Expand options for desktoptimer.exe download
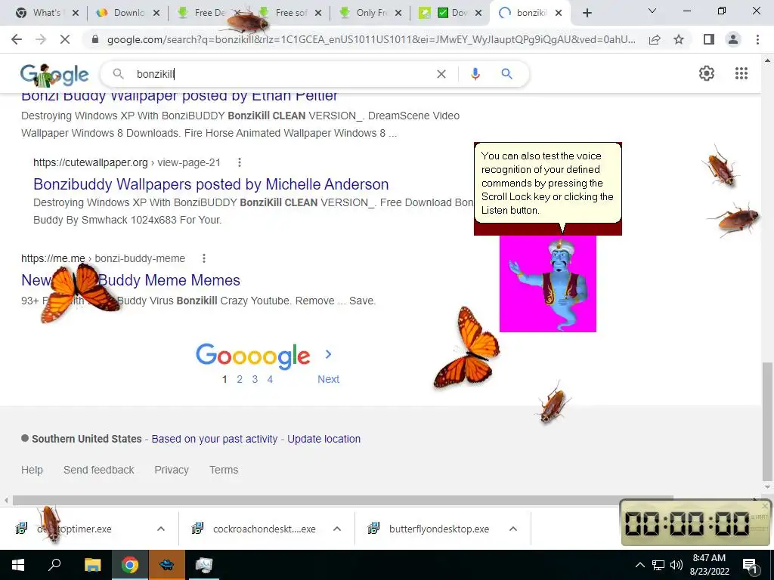Image resolution: width=774 pixels, height=580 pixels. [161, 529]
